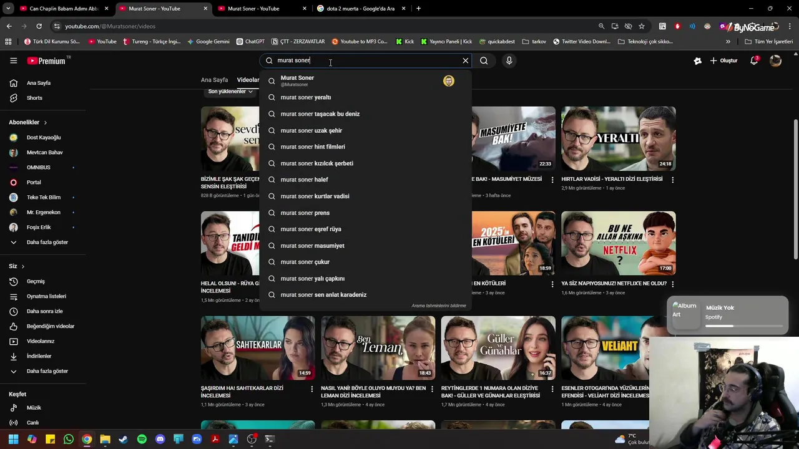Open the YouTube hamburger guide menu
The height and width of the screenshot is (449, 799).
tap(13, 60)
